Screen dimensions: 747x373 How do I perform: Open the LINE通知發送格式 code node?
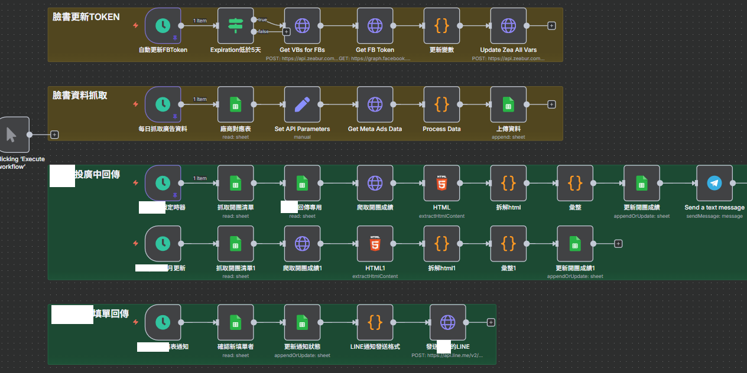(375, 322)
